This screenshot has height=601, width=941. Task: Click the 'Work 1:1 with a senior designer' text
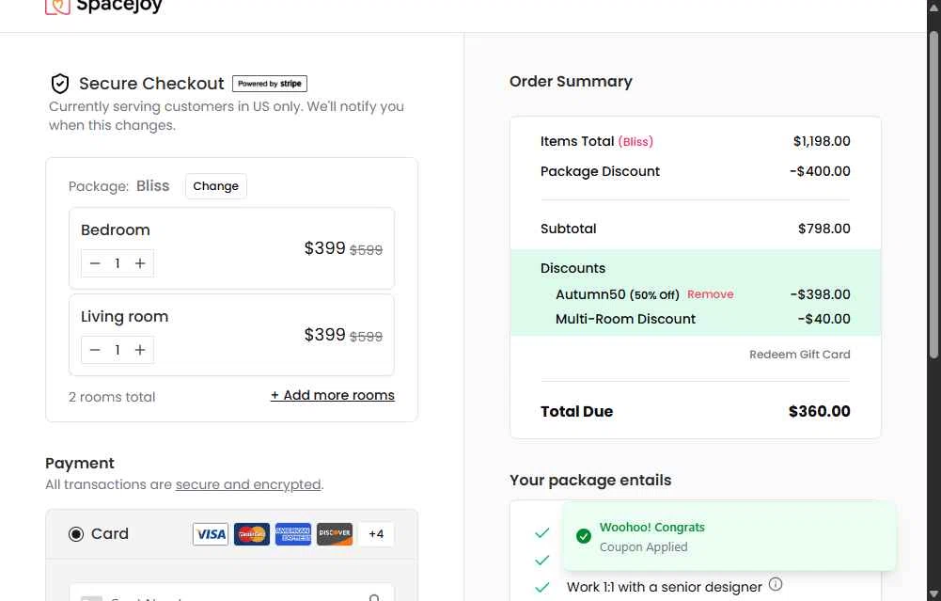(x=665, y=587)
